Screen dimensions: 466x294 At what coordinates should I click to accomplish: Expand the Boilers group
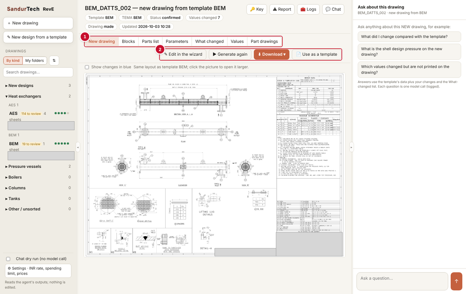[38, 177]
